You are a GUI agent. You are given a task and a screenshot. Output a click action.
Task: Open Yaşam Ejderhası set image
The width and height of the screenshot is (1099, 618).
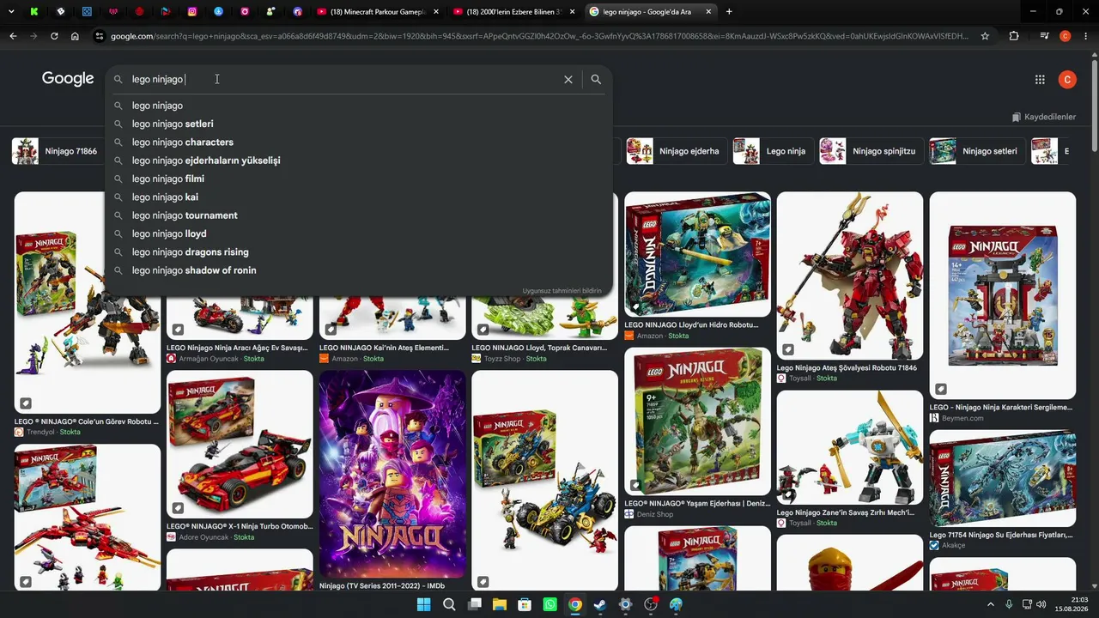click(x=697, y=421)
